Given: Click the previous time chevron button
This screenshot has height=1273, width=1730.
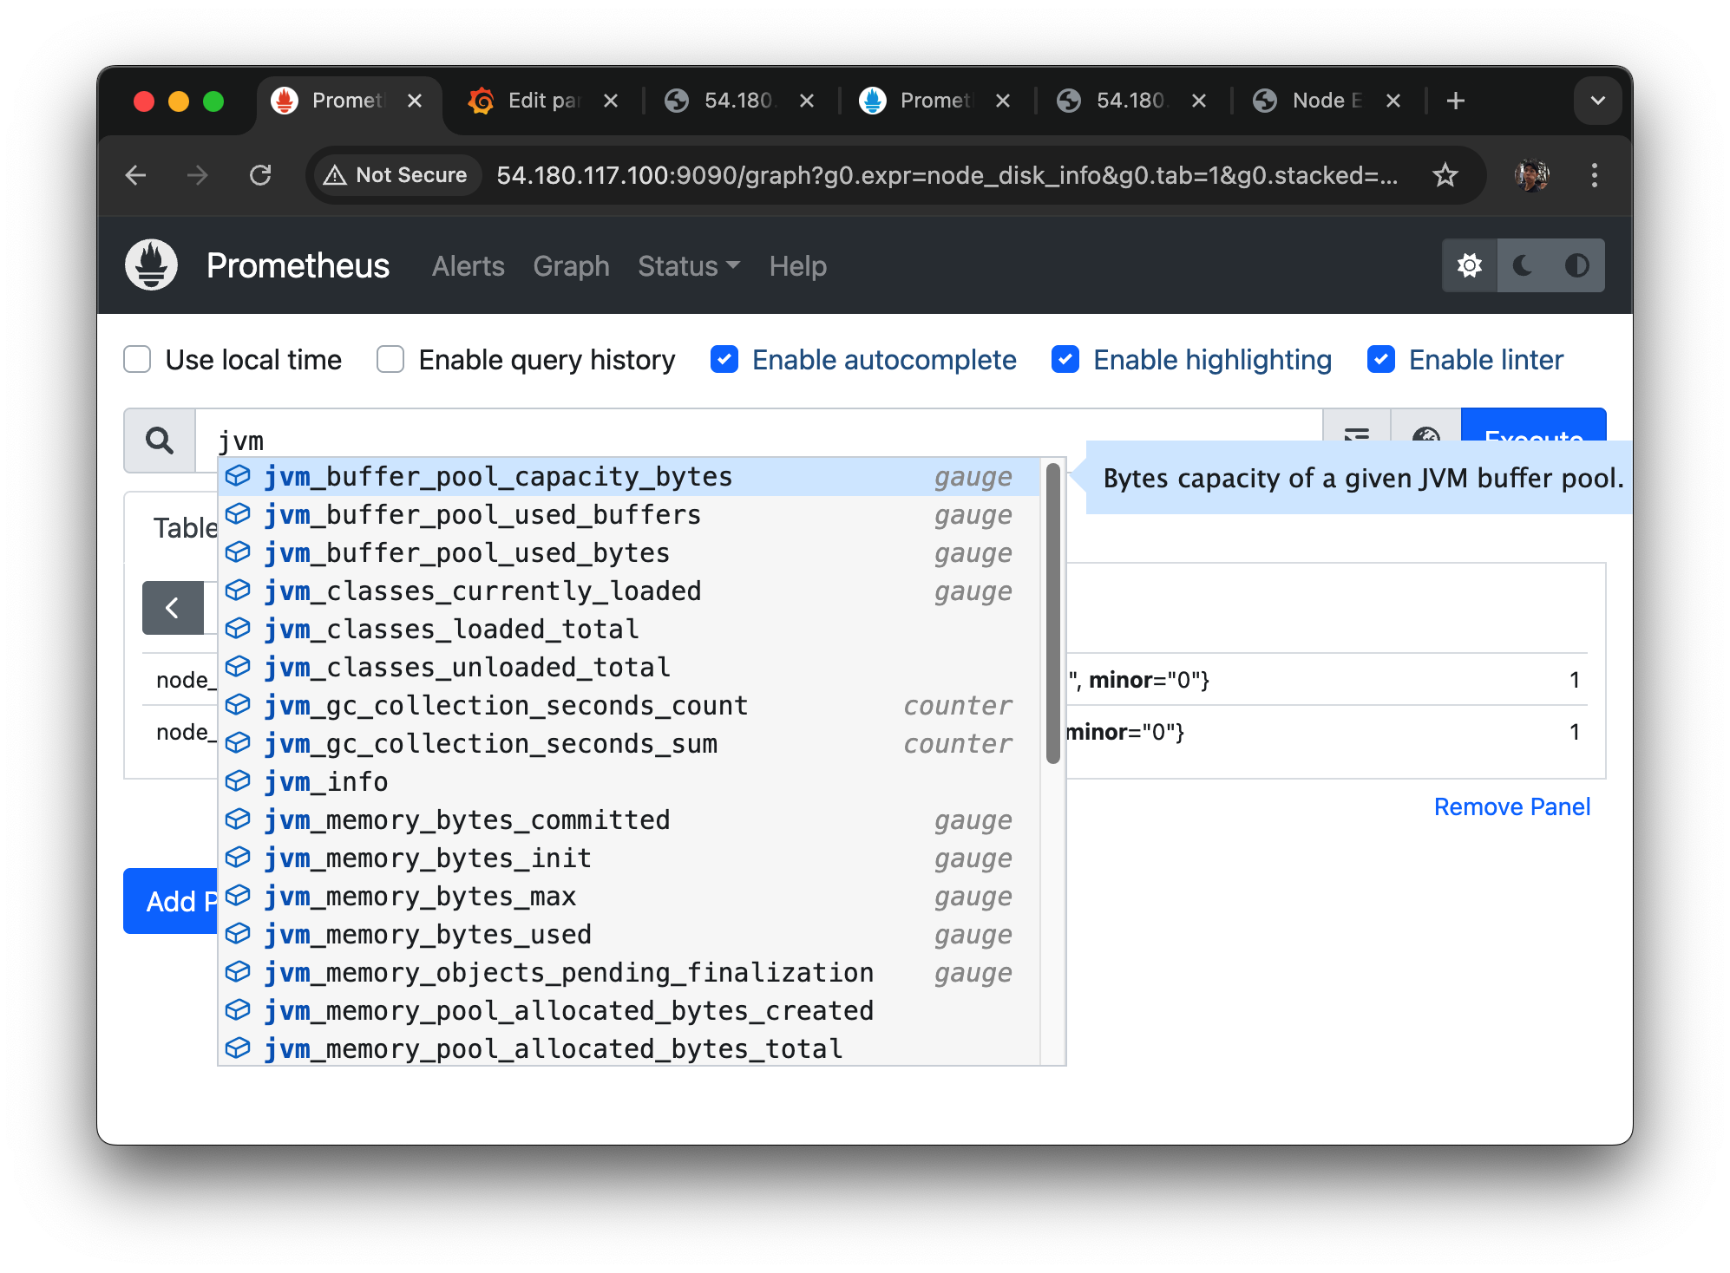Looking at the screenshot, I should [173, 608].
